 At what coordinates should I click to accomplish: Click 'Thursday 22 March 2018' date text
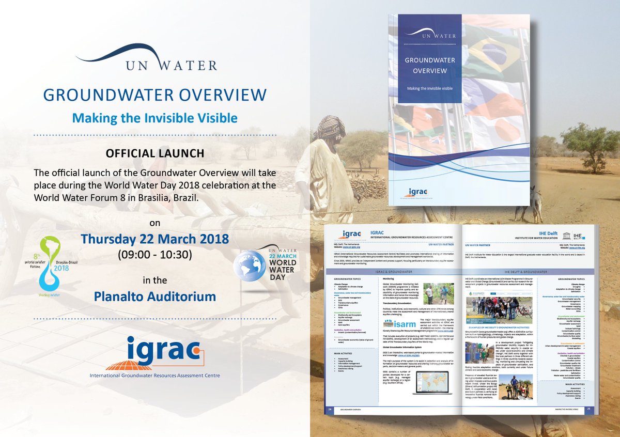(x=155, y=239)
